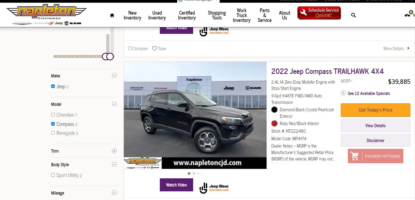The width and height of the screenshot is (415, 200).
Task: Click the View Details button
Action: pyautogui.click(x=375, y=126)
